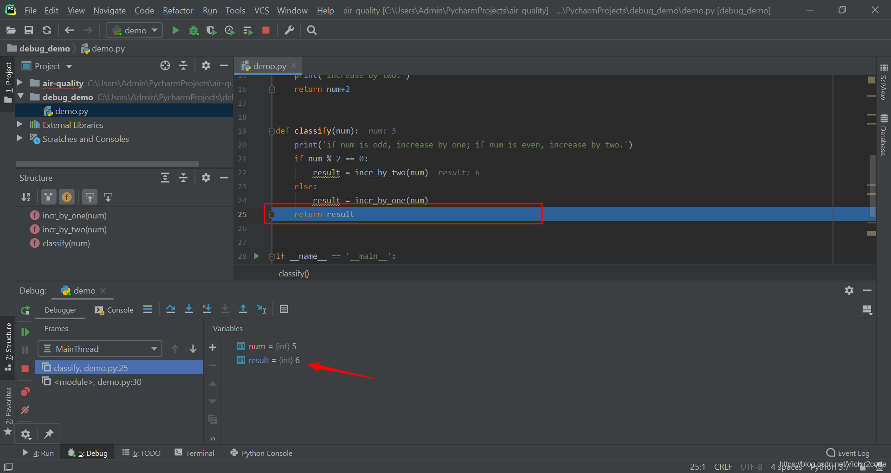
Task: Click Step Into in debugger toolbar
Action: click(189, 309)
